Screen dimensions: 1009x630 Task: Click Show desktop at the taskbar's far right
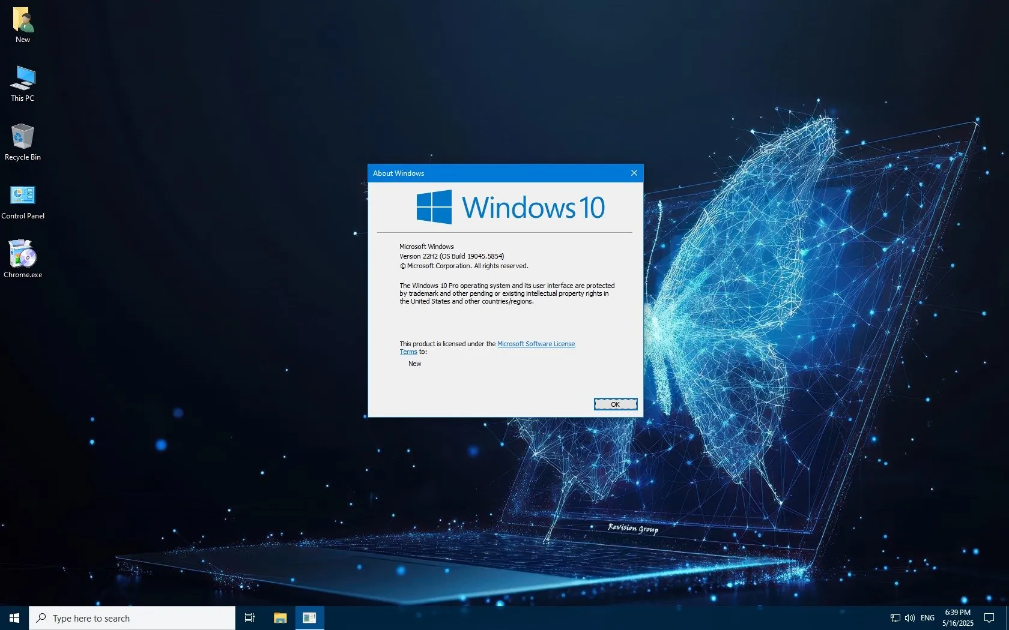[1007, 617]
